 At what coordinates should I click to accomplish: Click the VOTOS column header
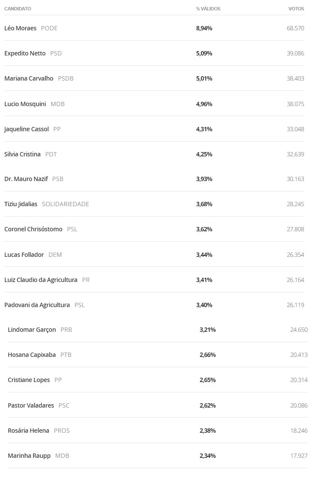(296, 9)
